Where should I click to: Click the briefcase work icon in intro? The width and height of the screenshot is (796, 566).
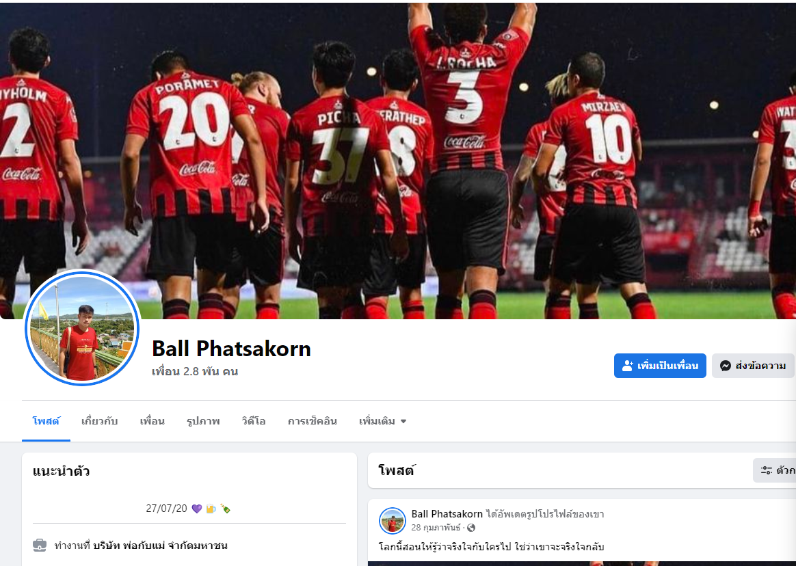[40, 545]
